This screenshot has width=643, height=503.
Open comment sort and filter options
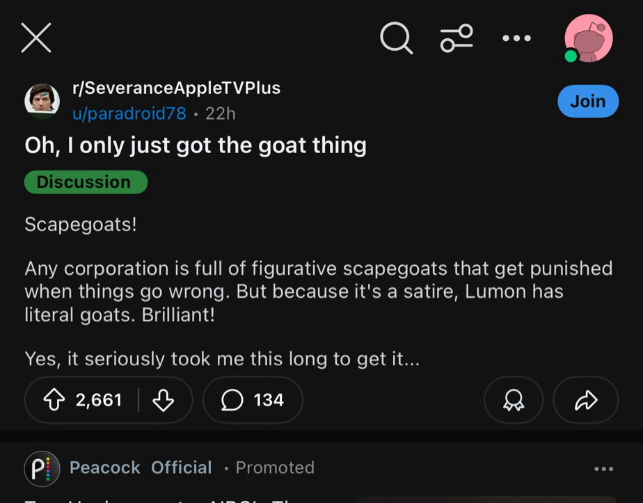point(457,38)
